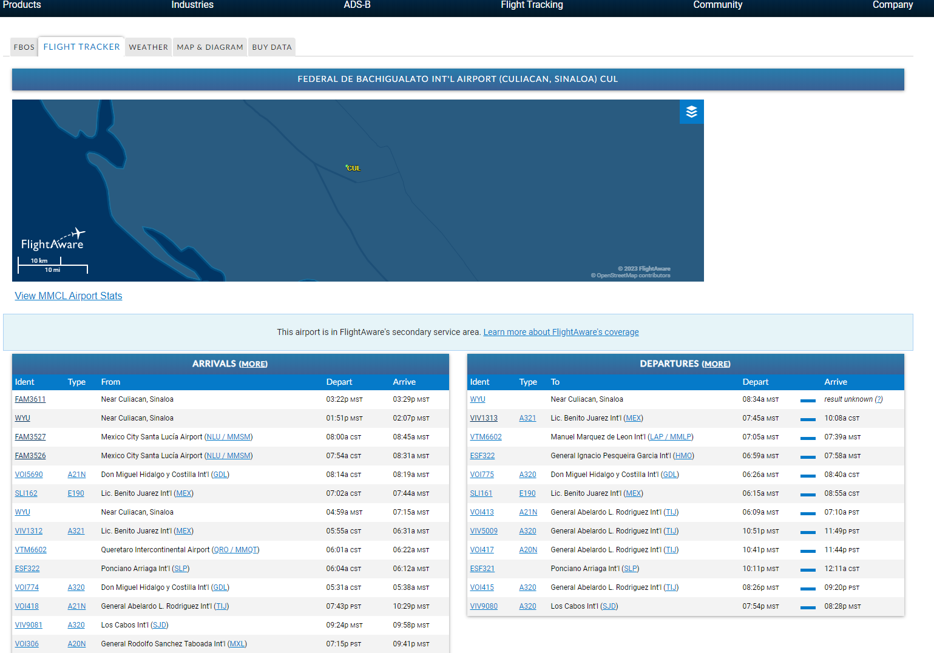
Task: Open departure flight ESF321
Action: [x=482, y=569]
